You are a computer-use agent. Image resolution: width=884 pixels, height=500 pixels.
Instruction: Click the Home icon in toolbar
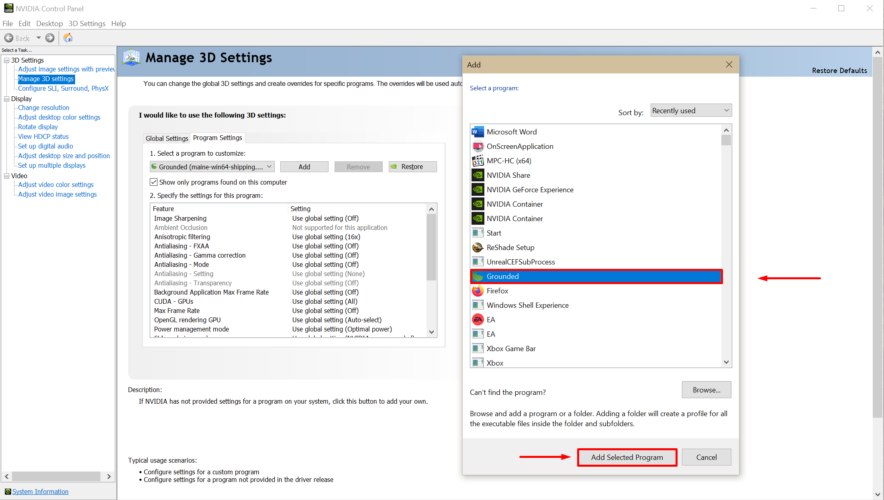tap(68, 38)
